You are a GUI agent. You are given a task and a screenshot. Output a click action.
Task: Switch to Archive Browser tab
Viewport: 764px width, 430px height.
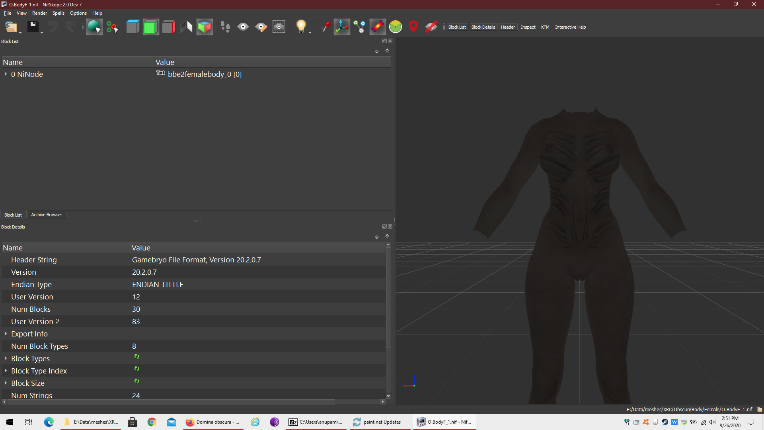(x=47, y=215)
